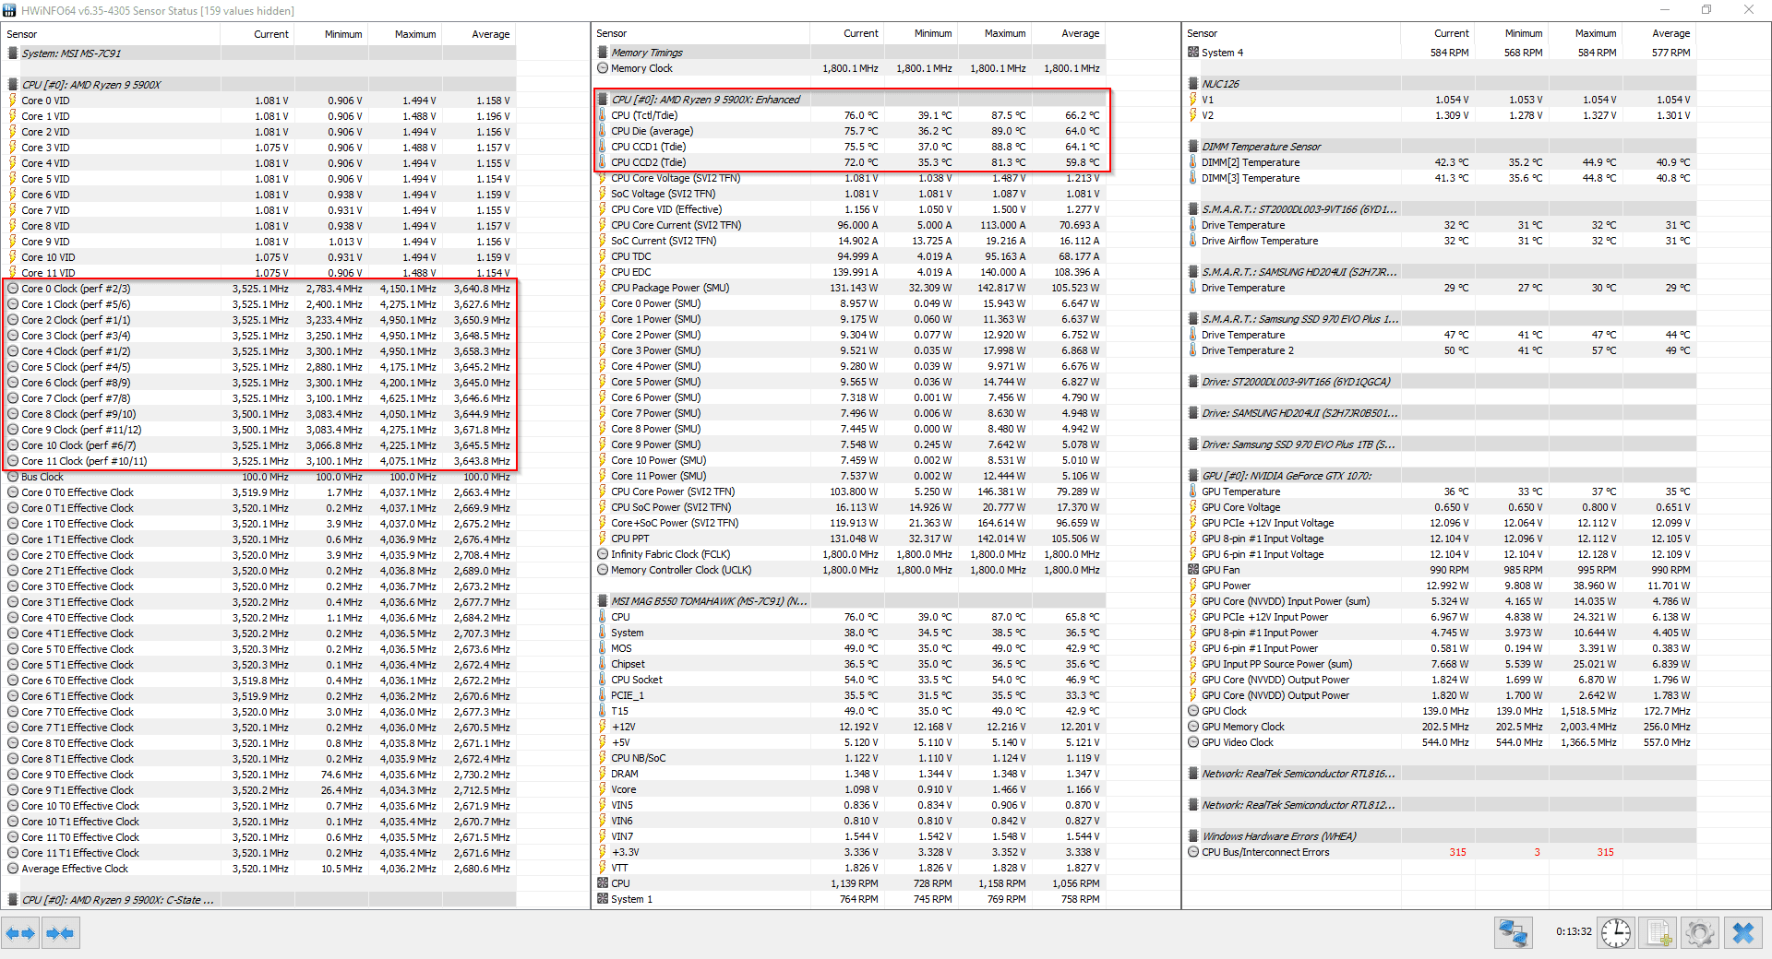Click the clock icon beside Infinity Fabric Clock
The image size is (1772, 959).
click(x=603, y=554)
